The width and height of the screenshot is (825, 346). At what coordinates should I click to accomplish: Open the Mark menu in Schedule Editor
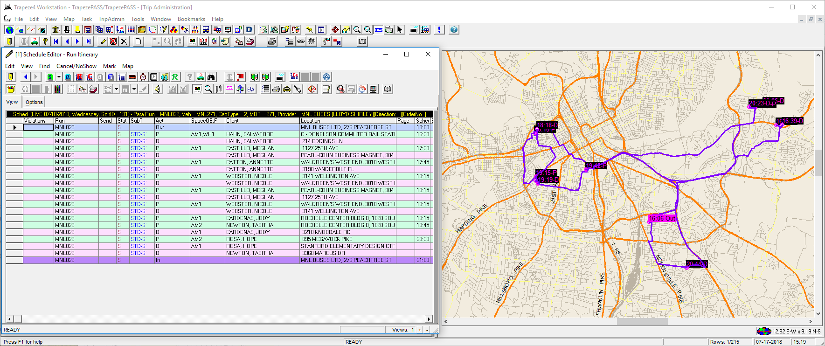point(110,66)
